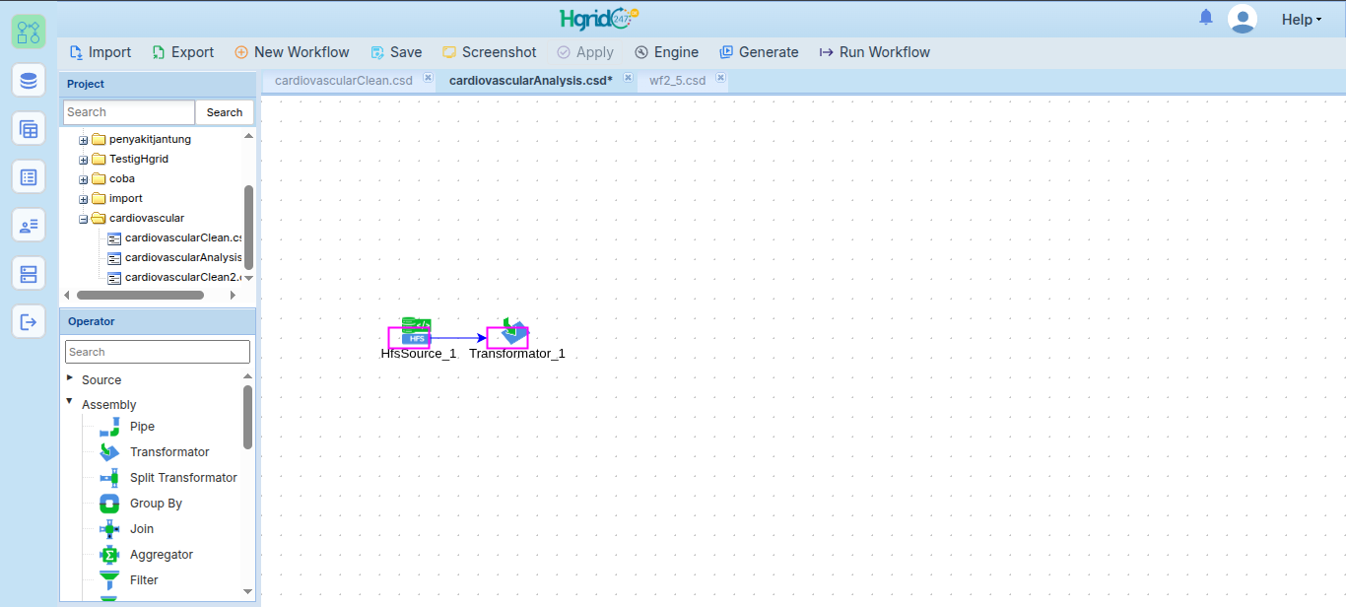
Task: Open the user list sidebar icon
Action: pyautogui.click(x=29, y=225)
